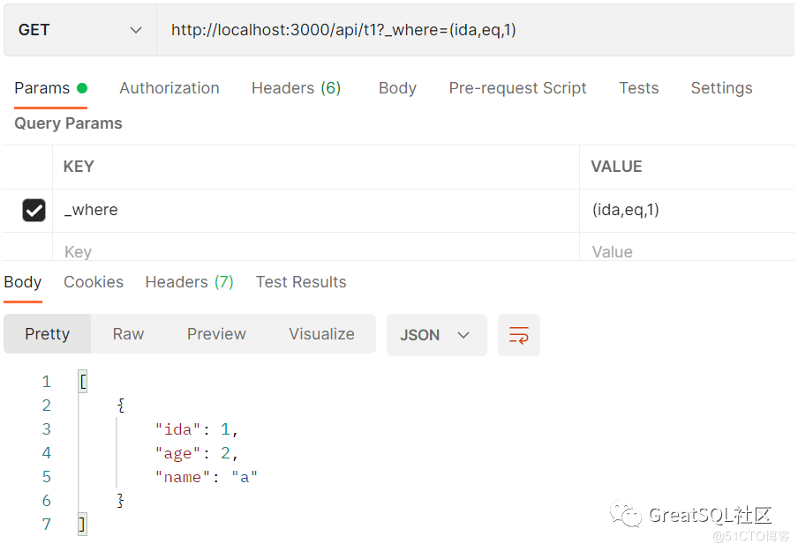The image size is (798, 551).
Task: Switch to response Cookies tab
Action: pos(94,282)
